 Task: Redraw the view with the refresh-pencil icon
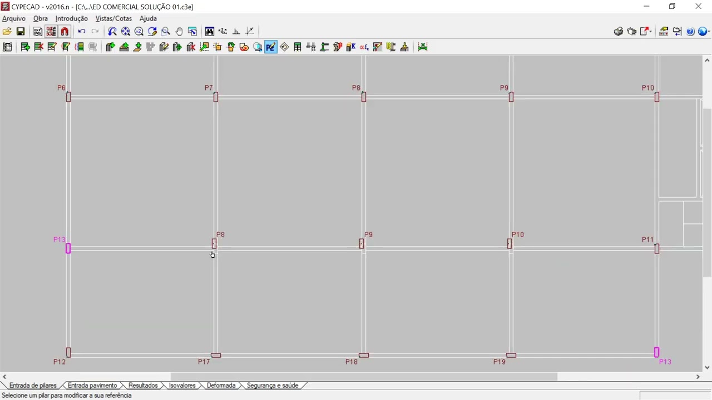pyautogui.click(x=152, y=32)
